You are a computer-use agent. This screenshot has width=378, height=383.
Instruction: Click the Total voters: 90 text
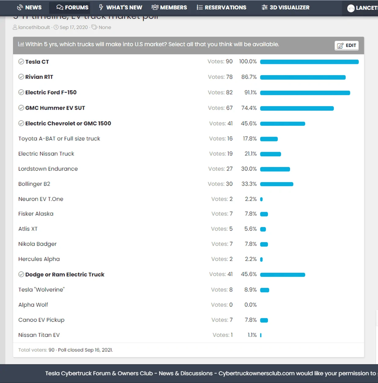(x=36, y=350)
